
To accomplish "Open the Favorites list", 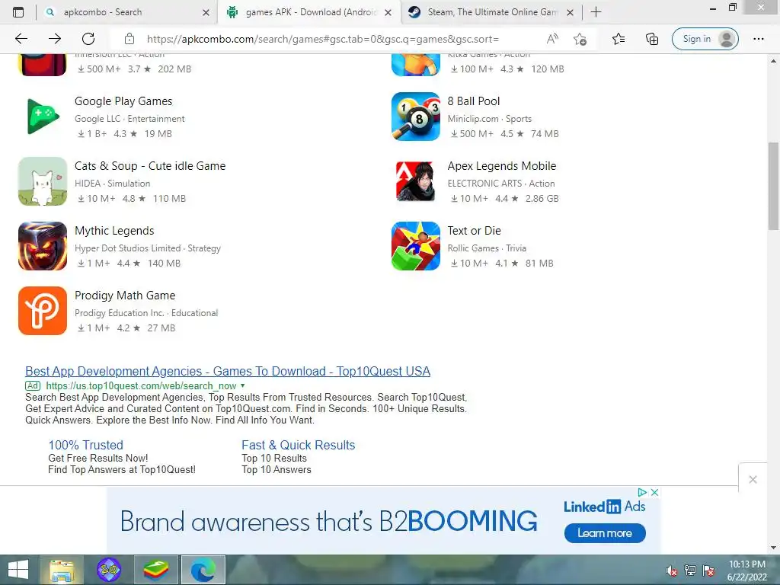I will click(x=619, y=39).
